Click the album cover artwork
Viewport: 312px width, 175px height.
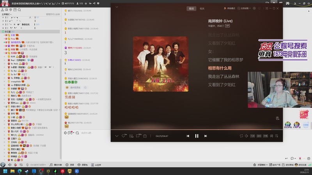point(161,64)
